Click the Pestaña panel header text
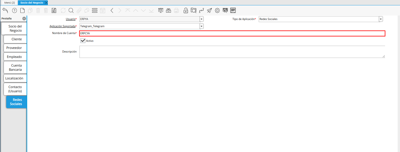400x152 pixels. coord(6,19)
